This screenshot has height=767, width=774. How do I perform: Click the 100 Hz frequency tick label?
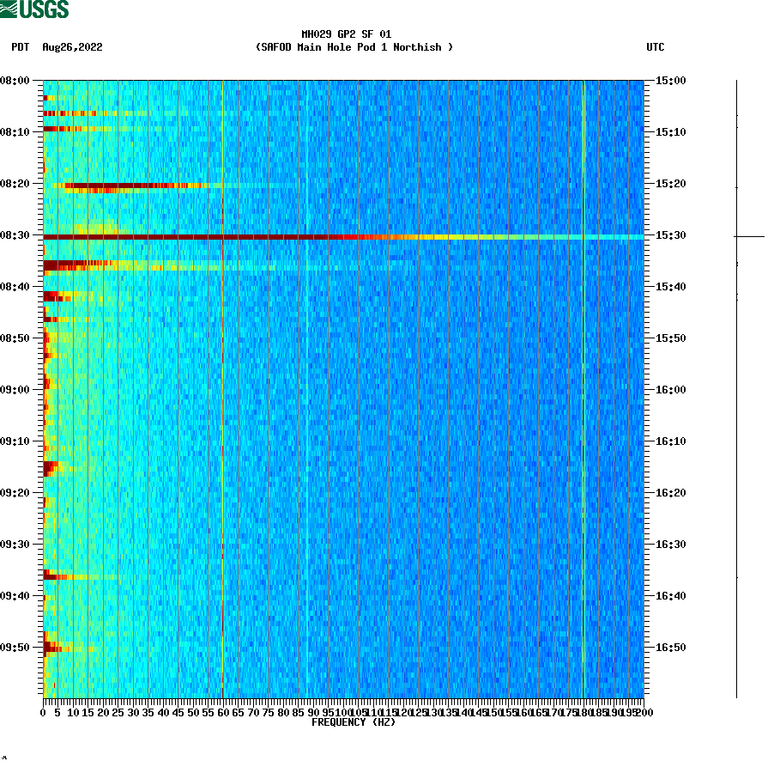(x=342, y=710)
